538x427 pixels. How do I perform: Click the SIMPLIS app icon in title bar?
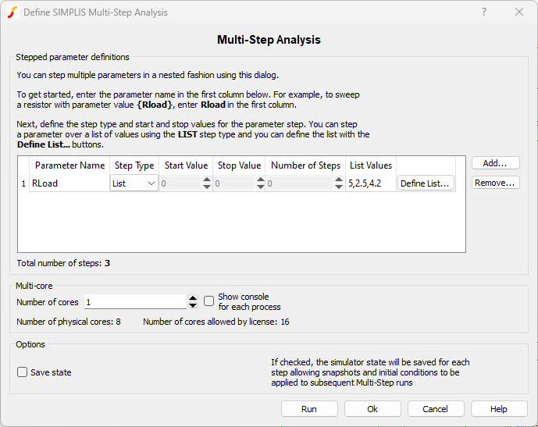[x=12, y=12]
